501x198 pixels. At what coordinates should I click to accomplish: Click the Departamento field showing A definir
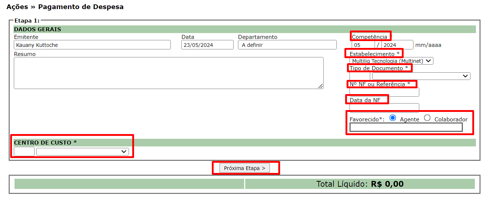(287, 45)
